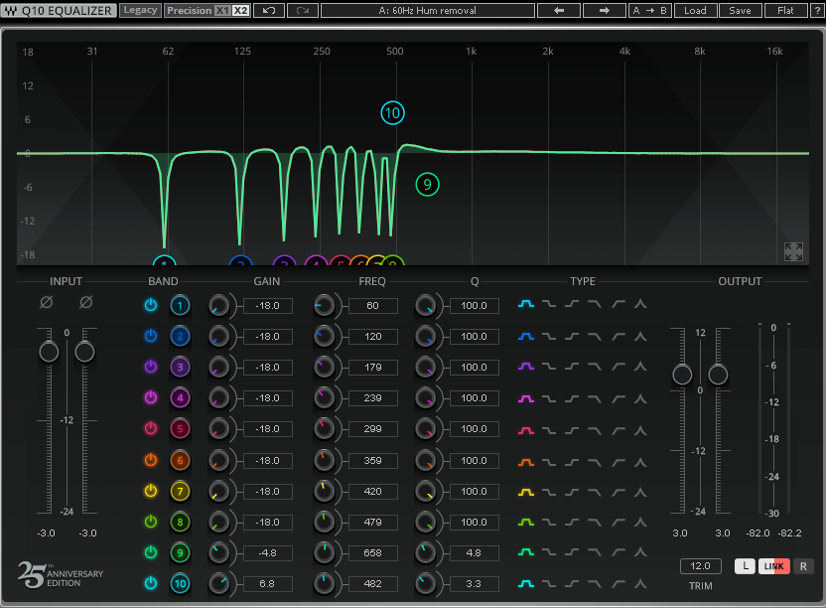Expand the EQ graph to full view
The width and height of the screenshot is (826, 608).
point(793,252)
